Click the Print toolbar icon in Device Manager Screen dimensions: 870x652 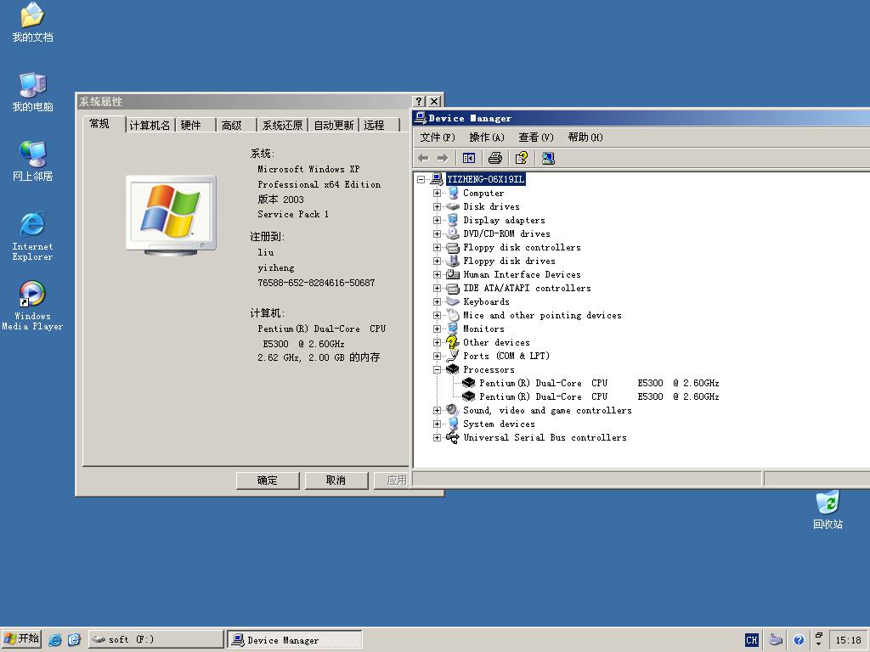coord(495,158)
